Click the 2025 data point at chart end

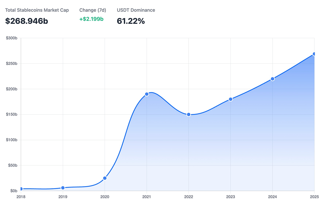314,54
